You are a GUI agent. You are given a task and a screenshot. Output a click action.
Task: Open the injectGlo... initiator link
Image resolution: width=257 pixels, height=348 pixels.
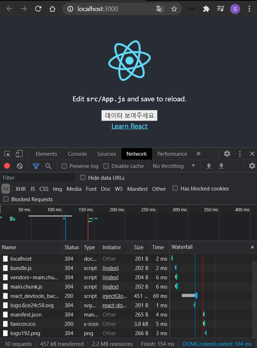(x=115, y=296)
